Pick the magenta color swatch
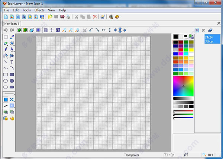Image resolution: width=223 pixels, height=159 pixels. point(181,54)
